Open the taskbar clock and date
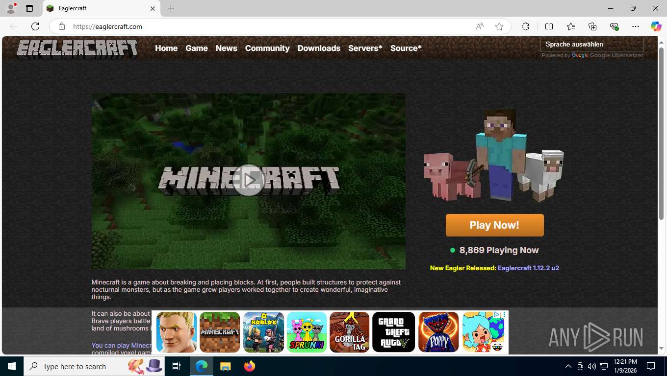The height and width of the screenshot is (376, 667). [625, 366]
